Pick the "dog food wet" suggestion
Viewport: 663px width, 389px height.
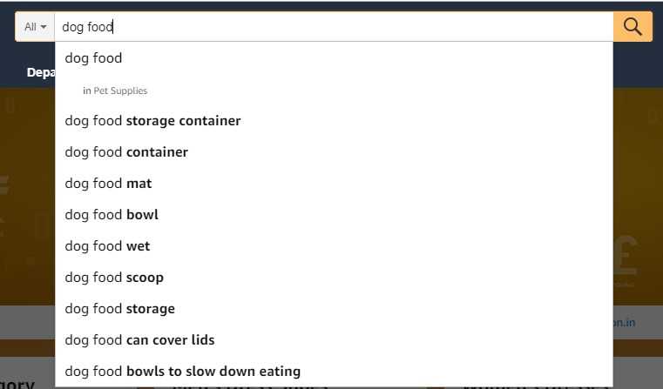coord(107,246)
